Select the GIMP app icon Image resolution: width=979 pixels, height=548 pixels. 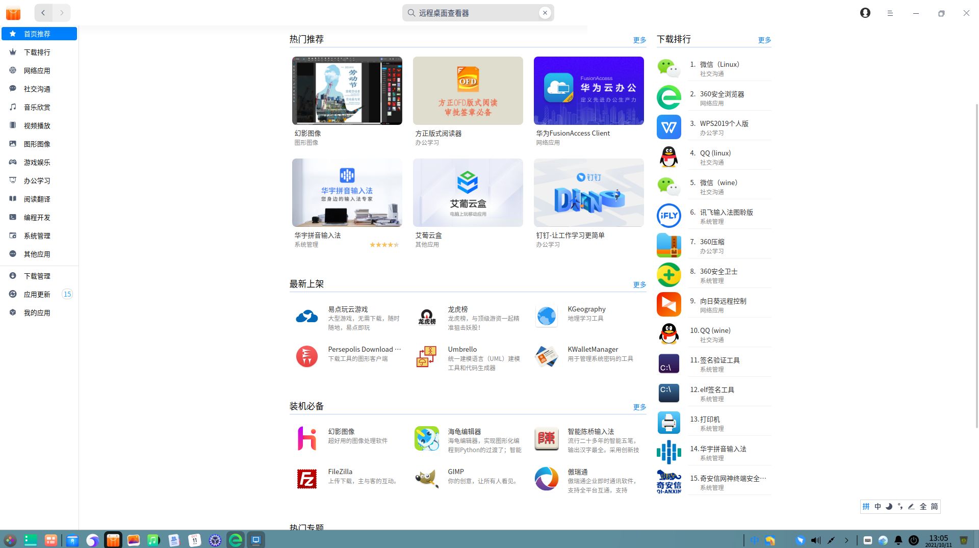click(426, 479)
